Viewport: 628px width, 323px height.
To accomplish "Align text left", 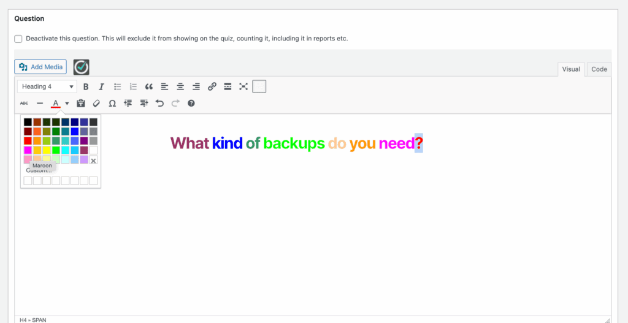I will tap(164, 86).
